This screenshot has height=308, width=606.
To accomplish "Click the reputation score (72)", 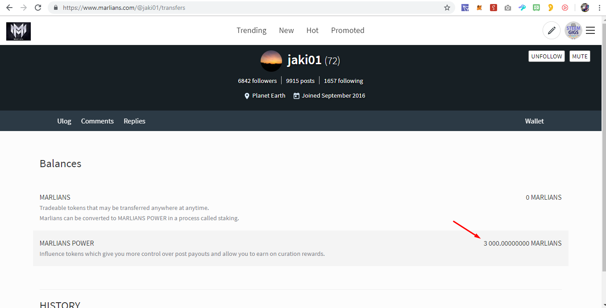I will pos(332,61).
